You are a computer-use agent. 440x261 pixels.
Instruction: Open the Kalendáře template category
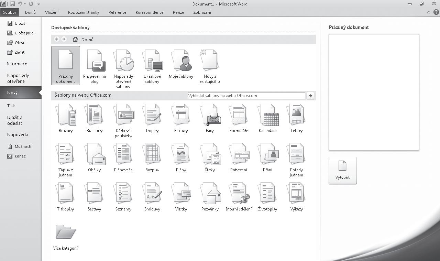268,118
